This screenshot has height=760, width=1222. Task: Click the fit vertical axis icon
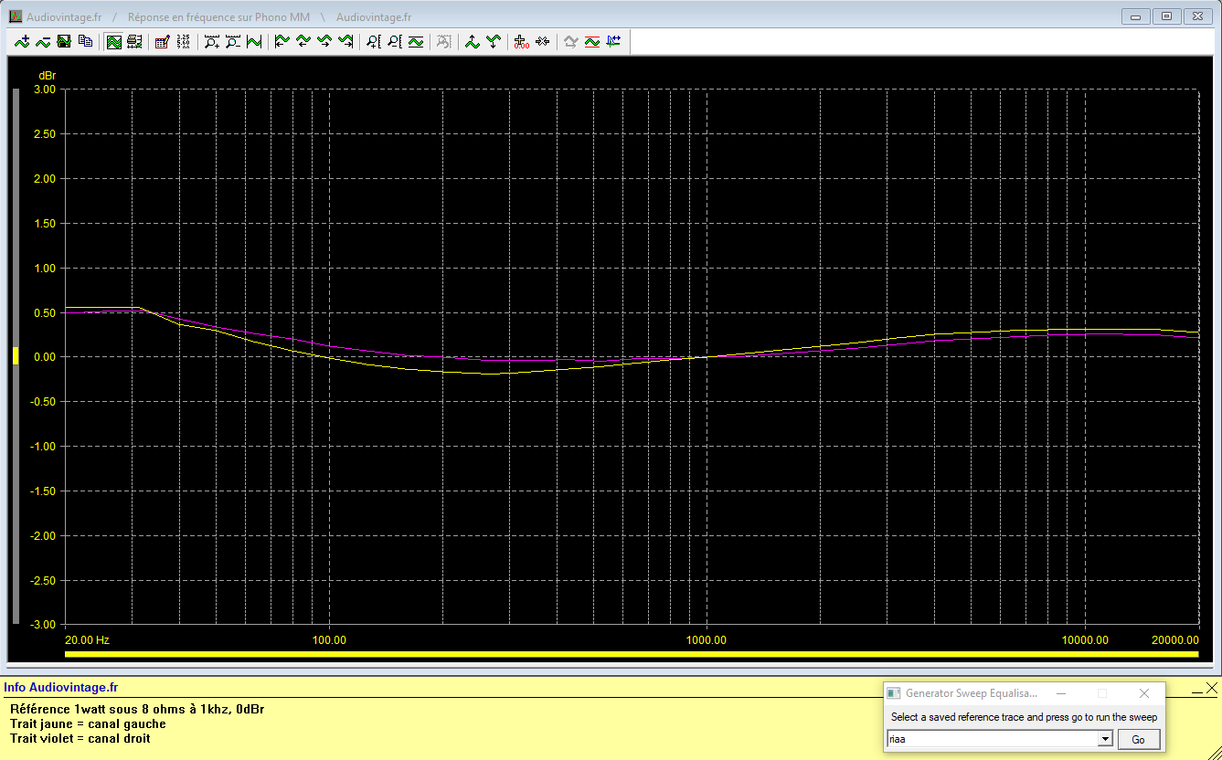click(x=415, y=41)
